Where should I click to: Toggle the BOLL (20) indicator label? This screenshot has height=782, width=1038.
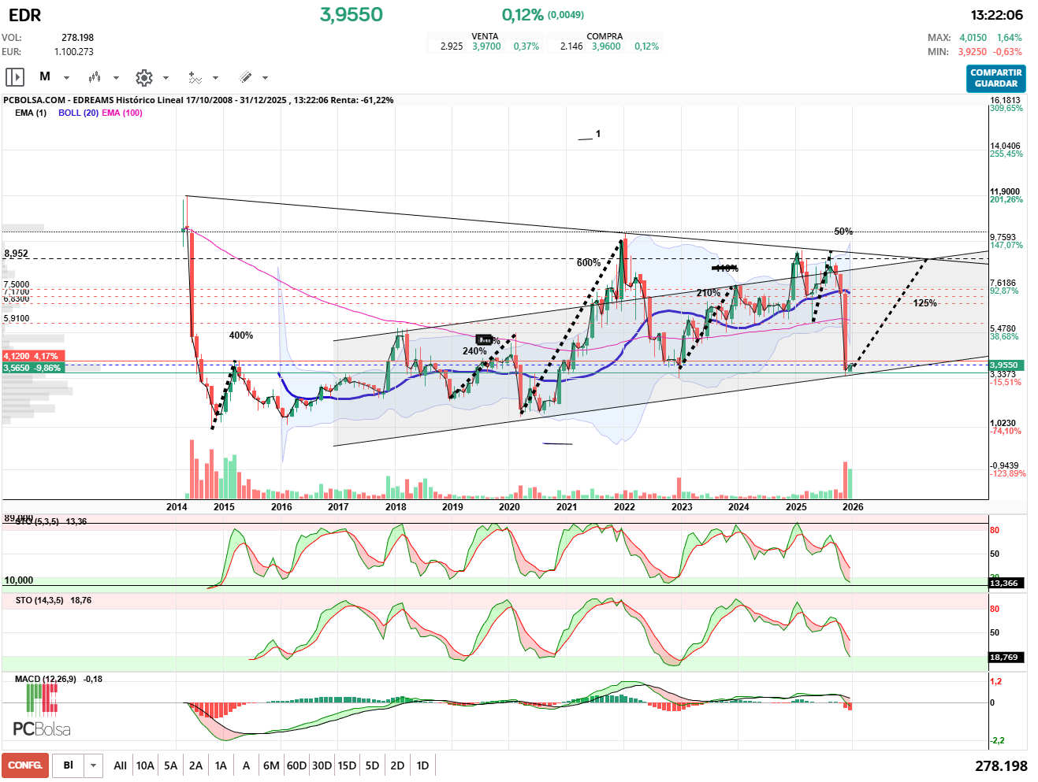pos(78,113)
